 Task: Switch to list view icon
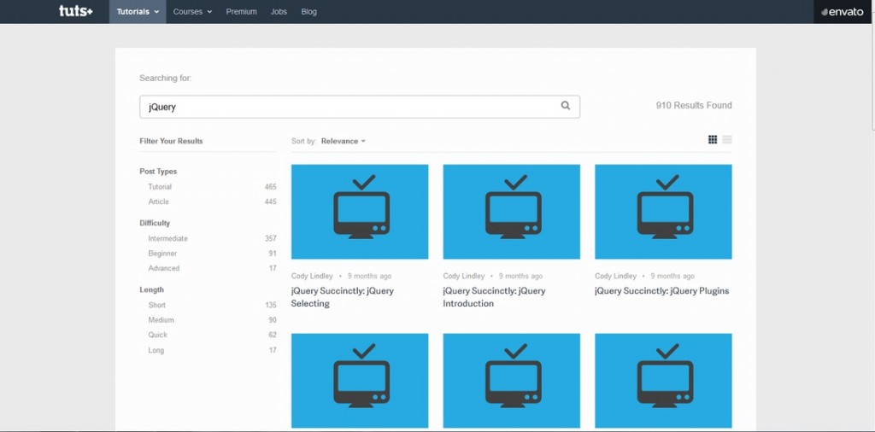pyautogui.click(x=727, y=139)
